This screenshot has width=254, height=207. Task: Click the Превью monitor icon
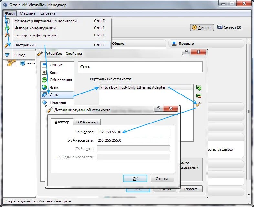tap(174, 44)
